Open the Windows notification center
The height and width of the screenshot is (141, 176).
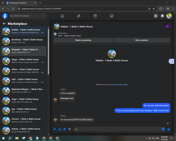pyautogui.click(x=171, y=138)
